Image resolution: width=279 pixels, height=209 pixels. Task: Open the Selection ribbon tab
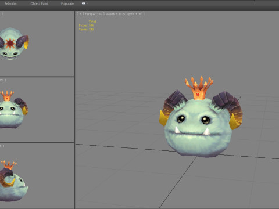(11, 3)
